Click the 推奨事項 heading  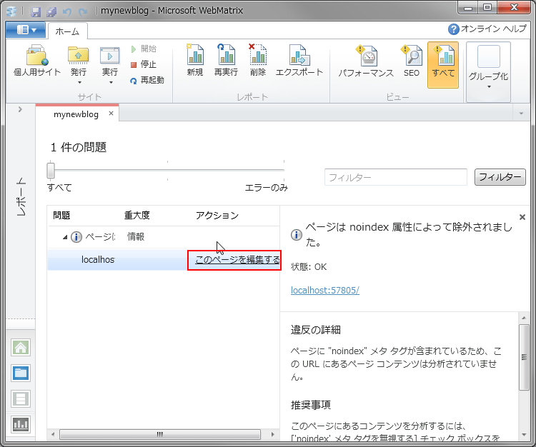[311, 405]
